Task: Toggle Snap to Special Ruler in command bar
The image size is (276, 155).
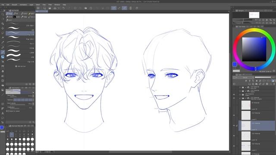Action: click(119, 8)
